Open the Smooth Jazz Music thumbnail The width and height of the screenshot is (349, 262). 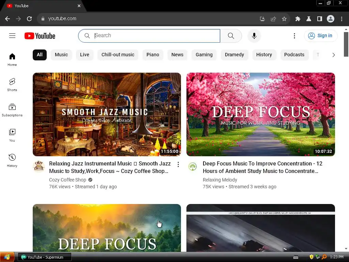pos(107,114)
